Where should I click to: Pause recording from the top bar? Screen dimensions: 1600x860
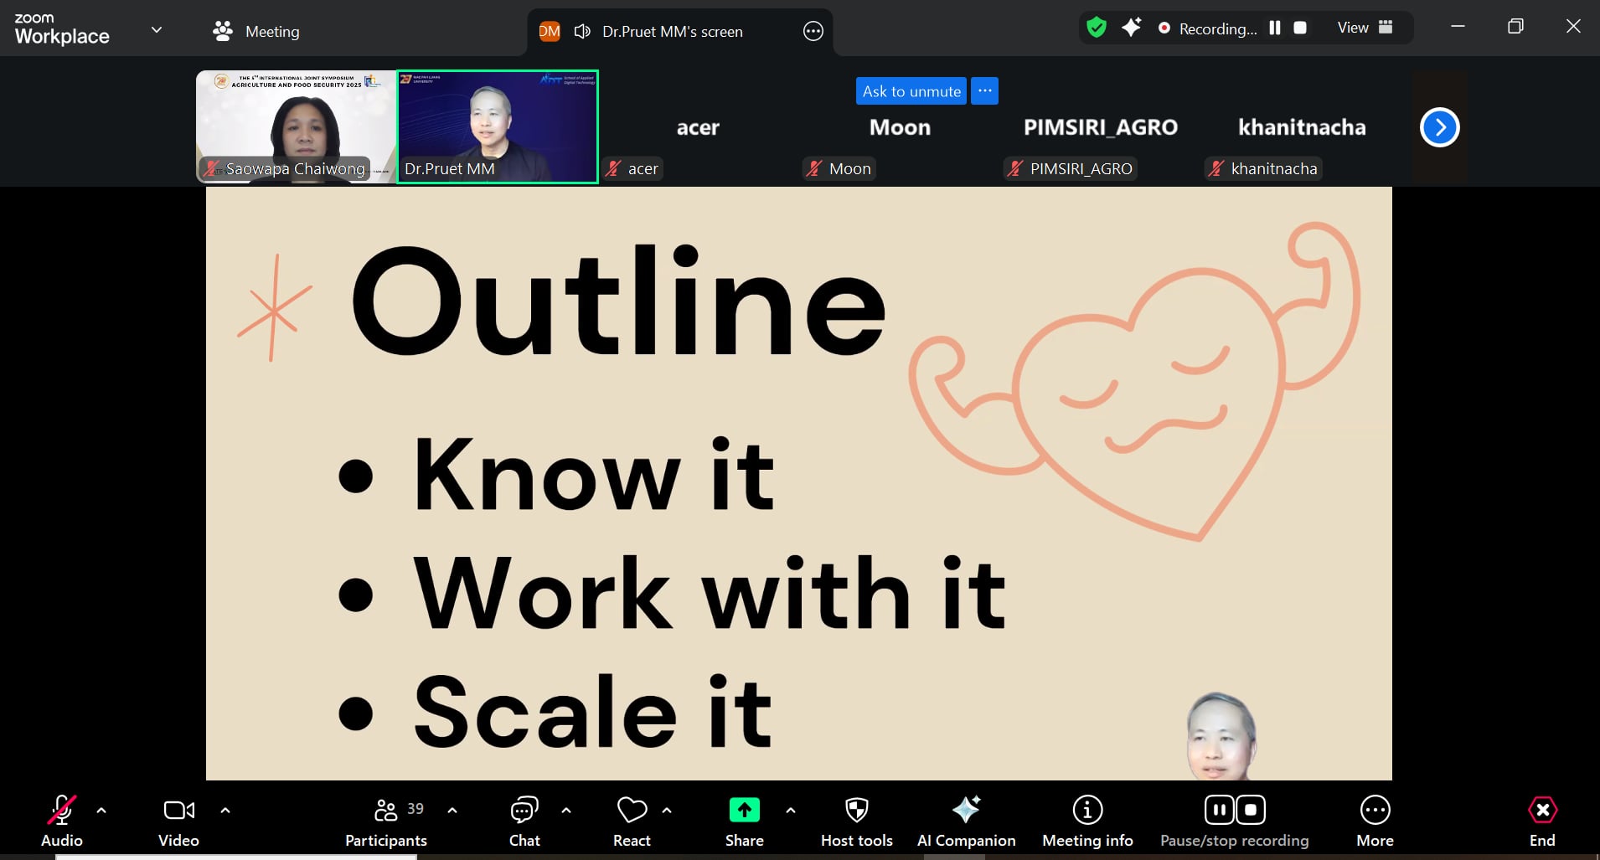tap(1275, 28)
